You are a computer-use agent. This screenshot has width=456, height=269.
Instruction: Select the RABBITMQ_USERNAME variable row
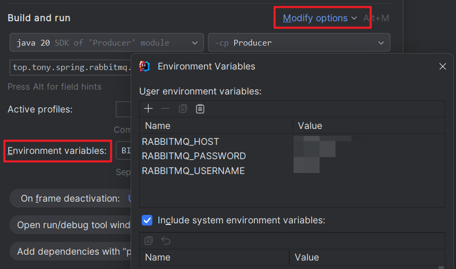coord(193,171)
